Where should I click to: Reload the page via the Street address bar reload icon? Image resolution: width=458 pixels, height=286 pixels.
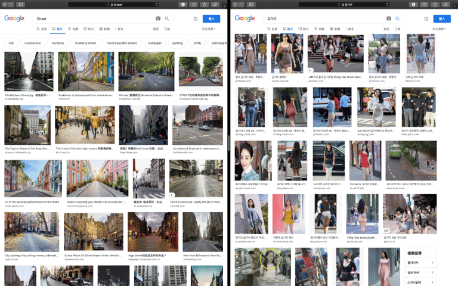click(x=157, y=4)
